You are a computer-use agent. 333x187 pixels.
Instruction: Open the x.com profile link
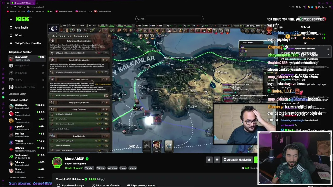[107, 185]
